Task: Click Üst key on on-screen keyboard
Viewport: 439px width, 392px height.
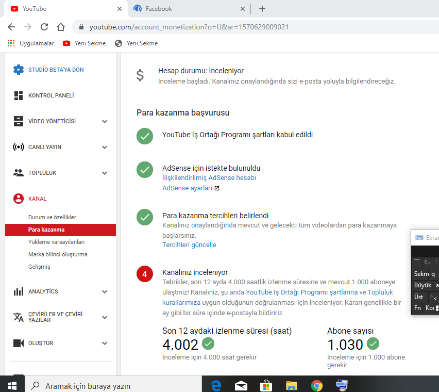Action: point(419,297)
